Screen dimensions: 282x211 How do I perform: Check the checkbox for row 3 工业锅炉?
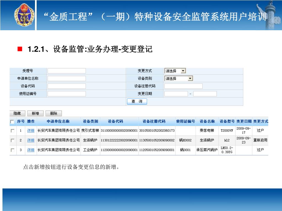point(13,150)
